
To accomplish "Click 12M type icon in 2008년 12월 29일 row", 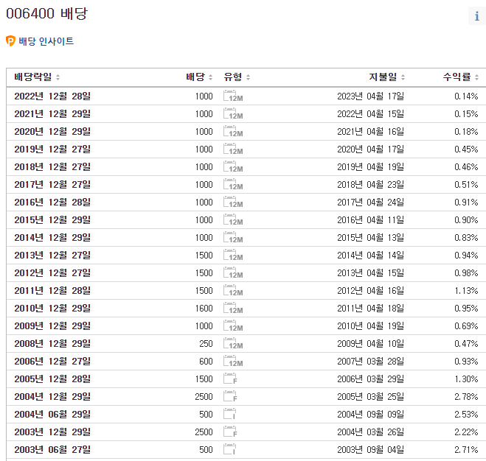I will [233, 343].
